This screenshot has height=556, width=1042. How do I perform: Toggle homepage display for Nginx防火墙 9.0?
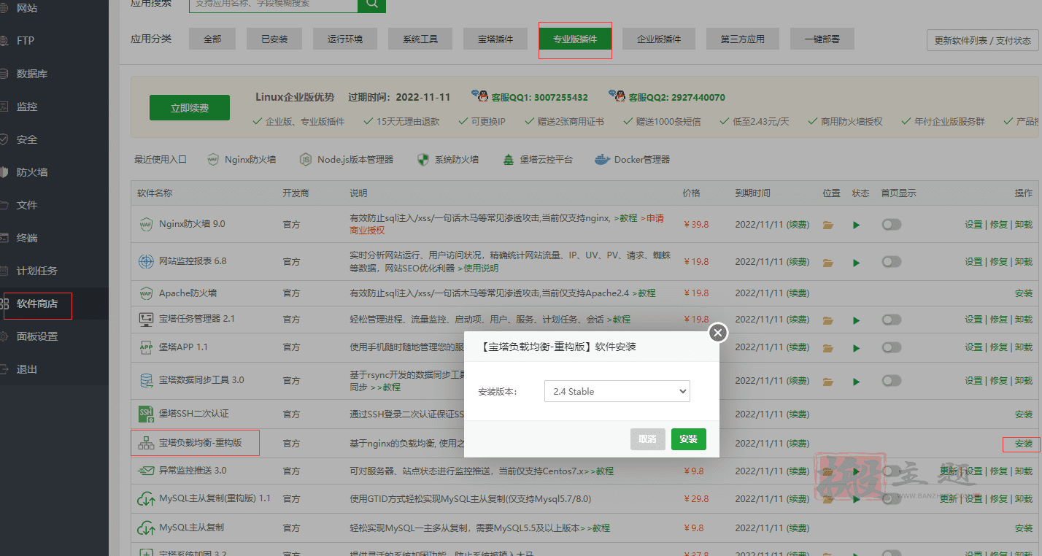tap(891, 225)
